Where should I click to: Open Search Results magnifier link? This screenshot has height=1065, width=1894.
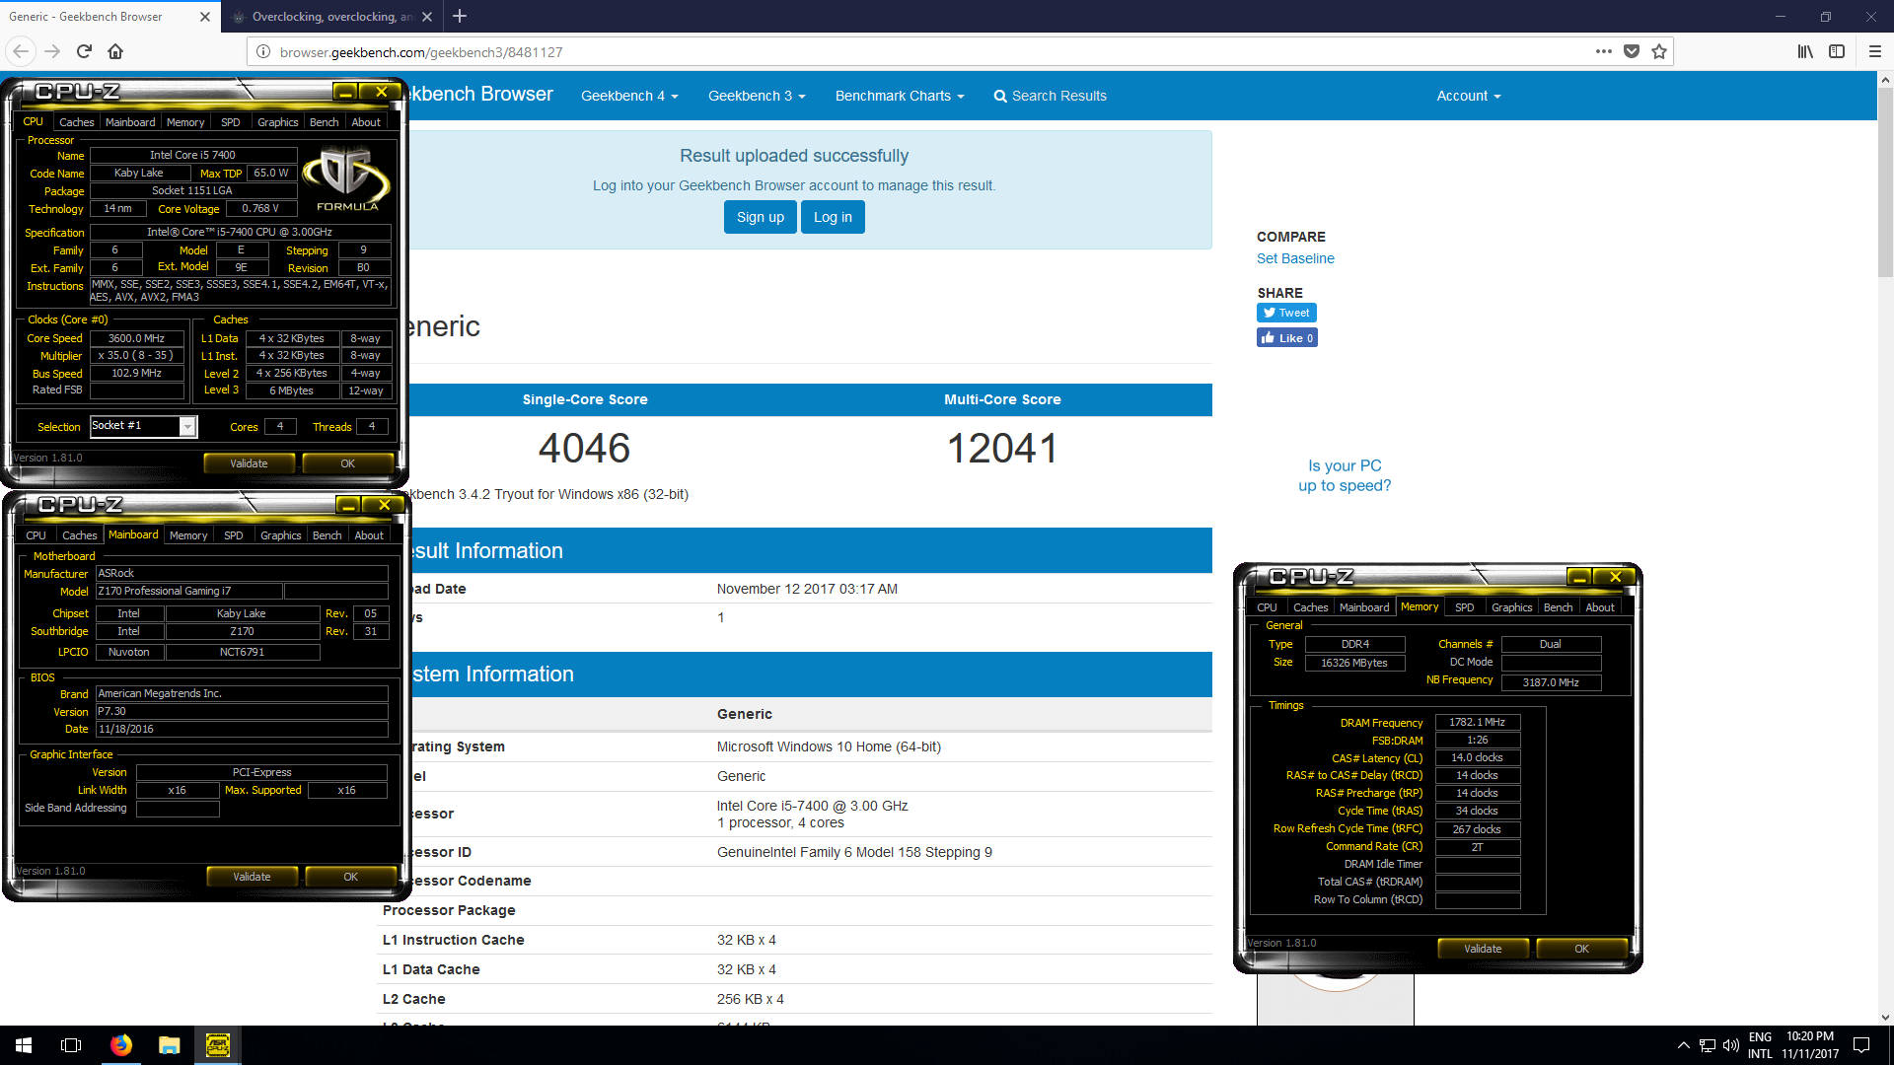click(x=1050, y=96)
